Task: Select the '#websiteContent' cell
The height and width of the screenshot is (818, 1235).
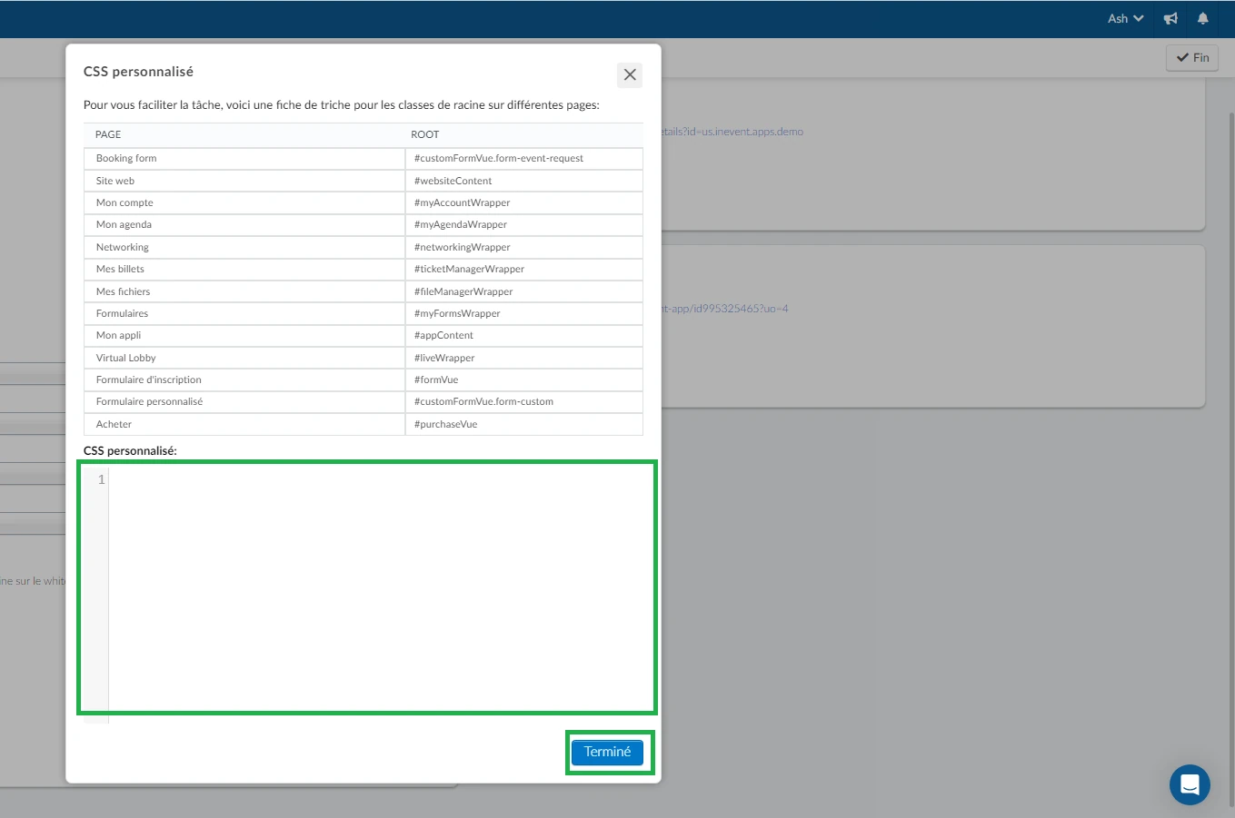Action: coord(524,181)
